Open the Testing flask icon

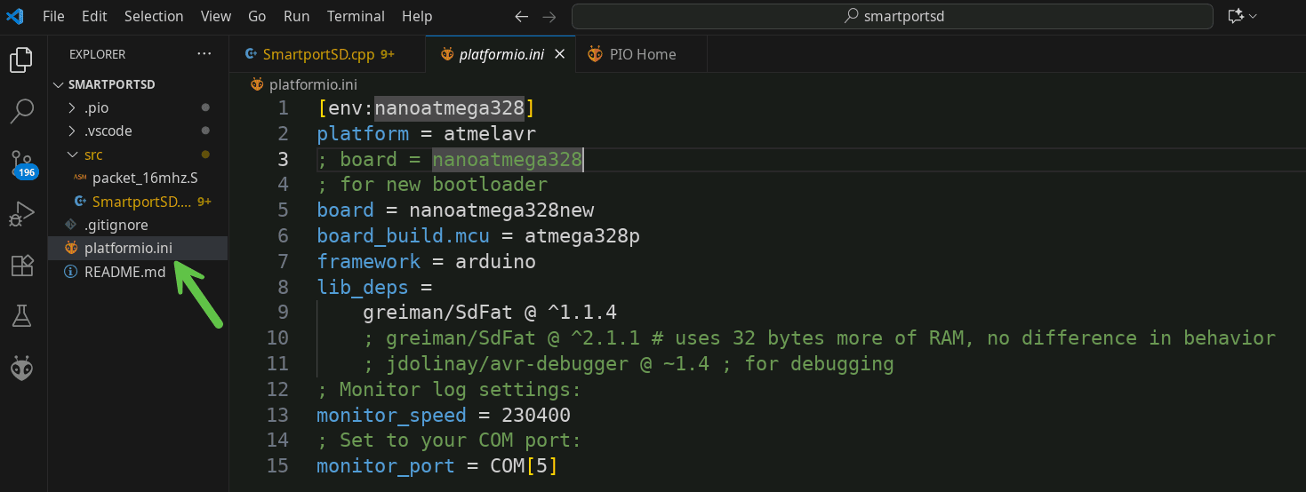21,316
